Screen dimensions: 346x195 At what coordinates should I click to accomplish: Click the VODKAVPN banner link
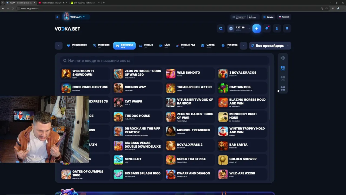click(x=76, y=17)
